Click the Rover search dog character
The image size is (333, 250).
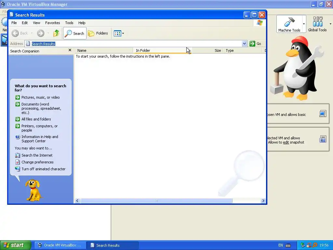[x=33, y=190]
